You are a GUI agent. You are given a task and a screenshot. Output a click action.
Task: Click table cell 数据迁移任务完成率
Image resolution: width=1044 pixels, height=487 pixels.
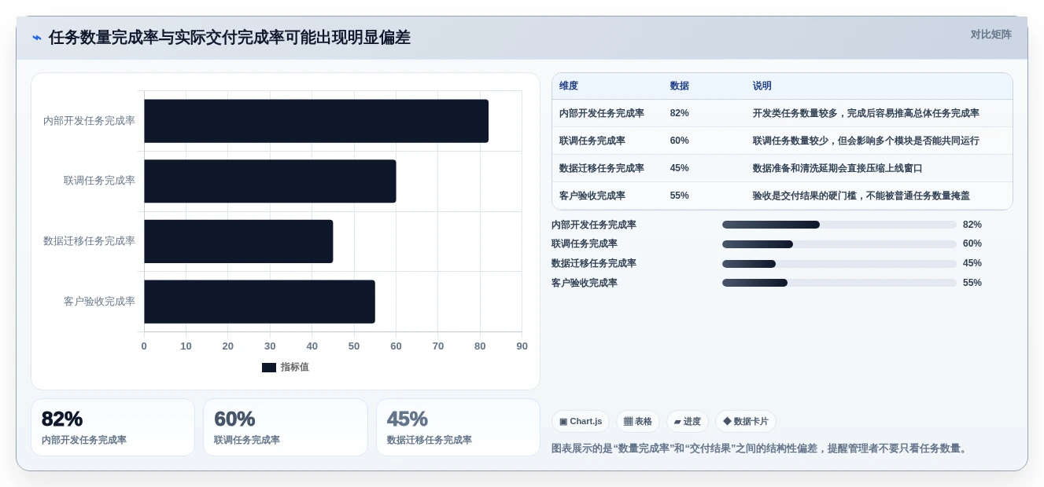(x=602, y=168)
